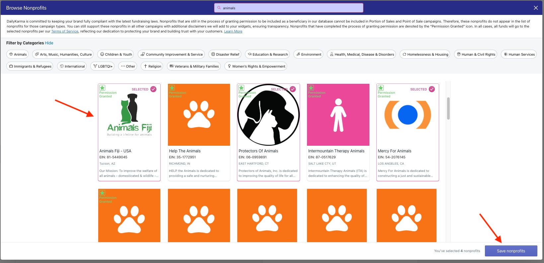This screenshot has width=544, height=263.
Task: Filter by Arts, Music, Humanities, Culture
Action: (63, 54)
